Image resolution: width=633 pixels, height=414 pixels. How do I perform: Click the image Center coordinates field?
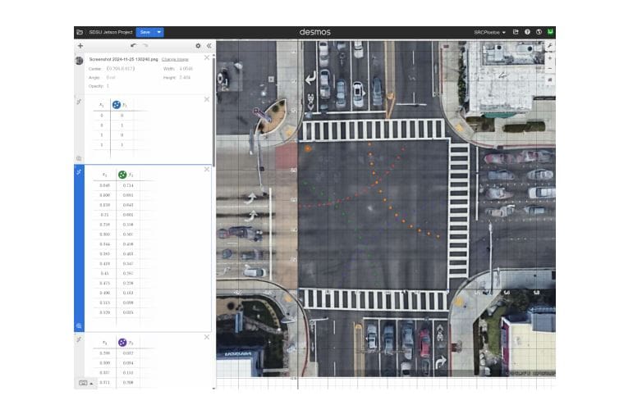(x=120, y=69)
